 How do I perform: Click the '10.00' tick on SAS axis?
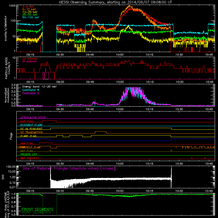(12, 171)
